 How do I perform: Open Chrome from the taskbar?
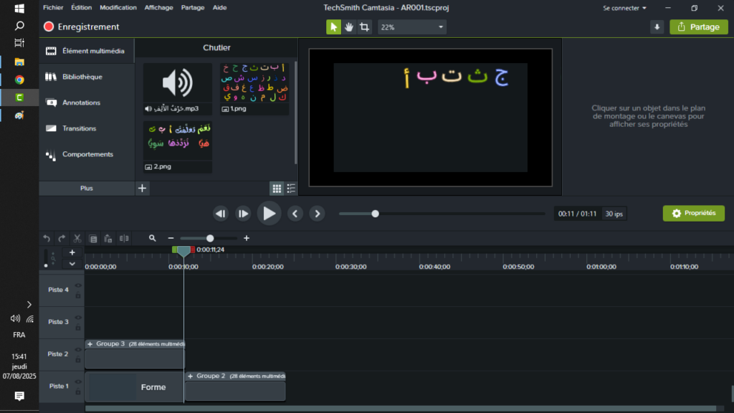point(19,80)
